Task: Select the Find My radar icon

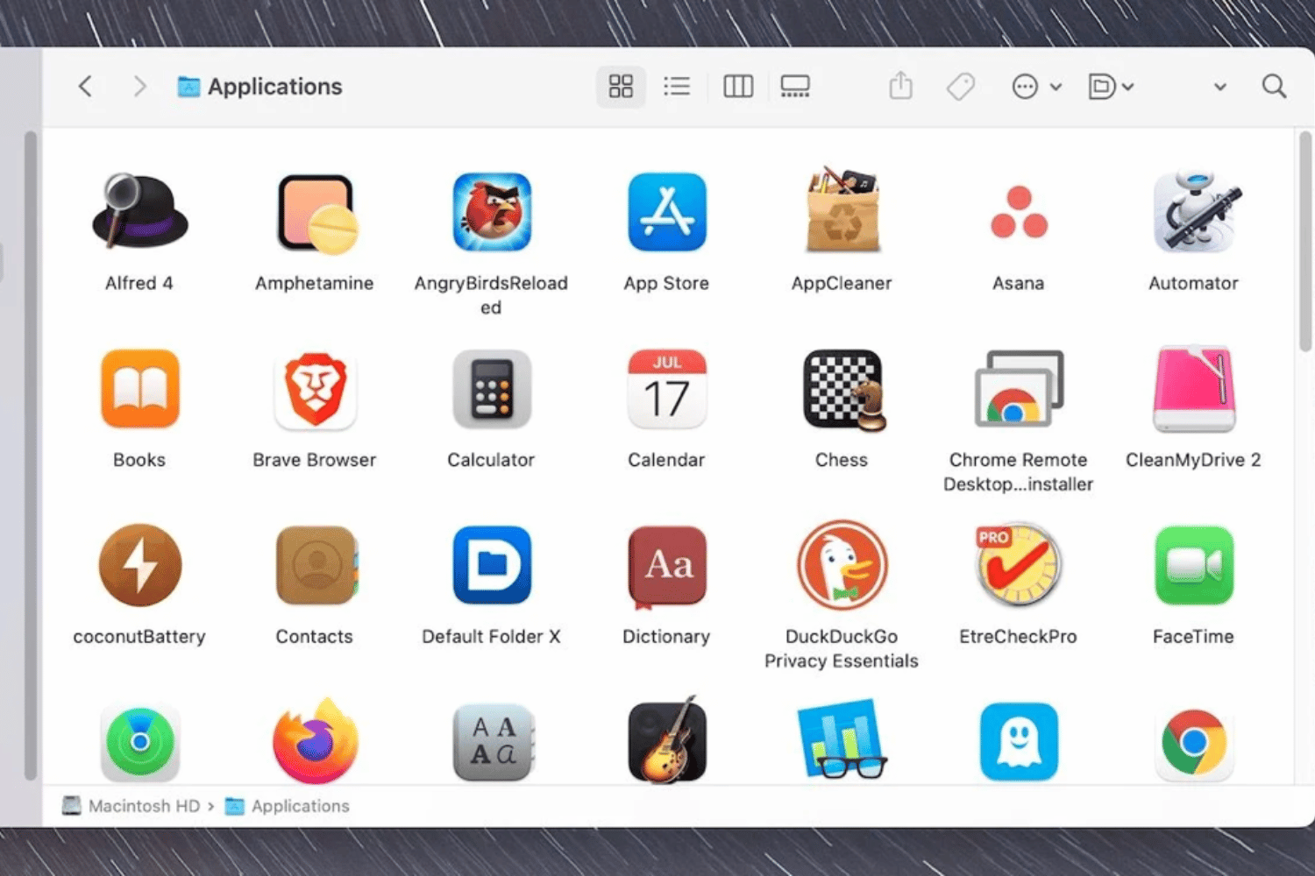Action: tap(140, 742)
